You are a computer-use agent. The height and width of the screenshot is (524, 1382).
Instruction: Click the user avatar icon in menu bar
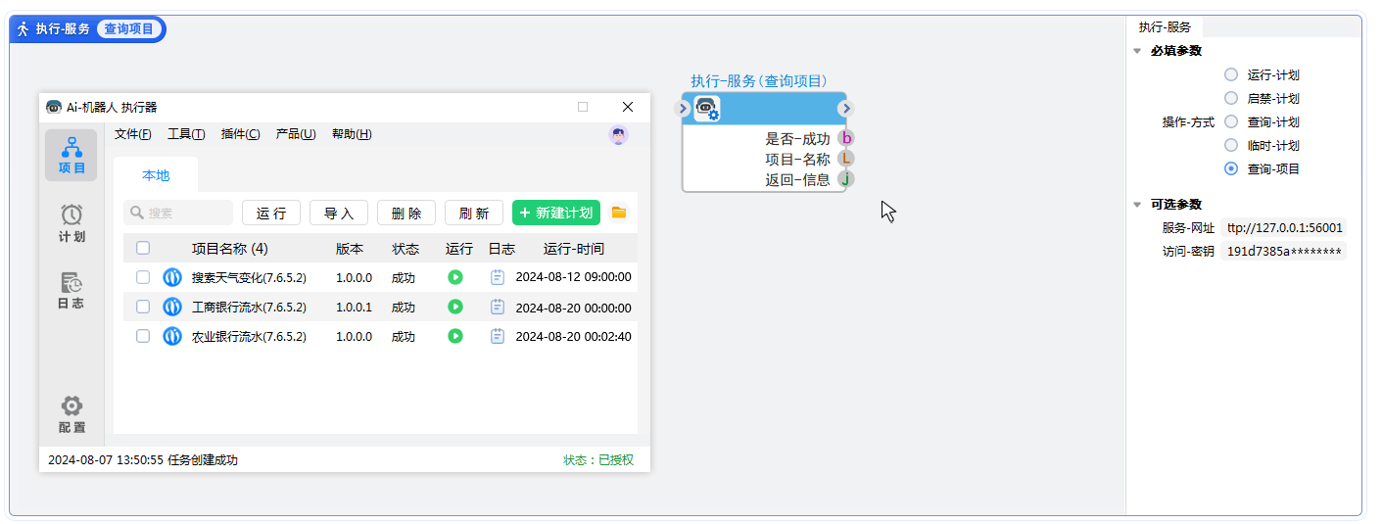point(618,135)
